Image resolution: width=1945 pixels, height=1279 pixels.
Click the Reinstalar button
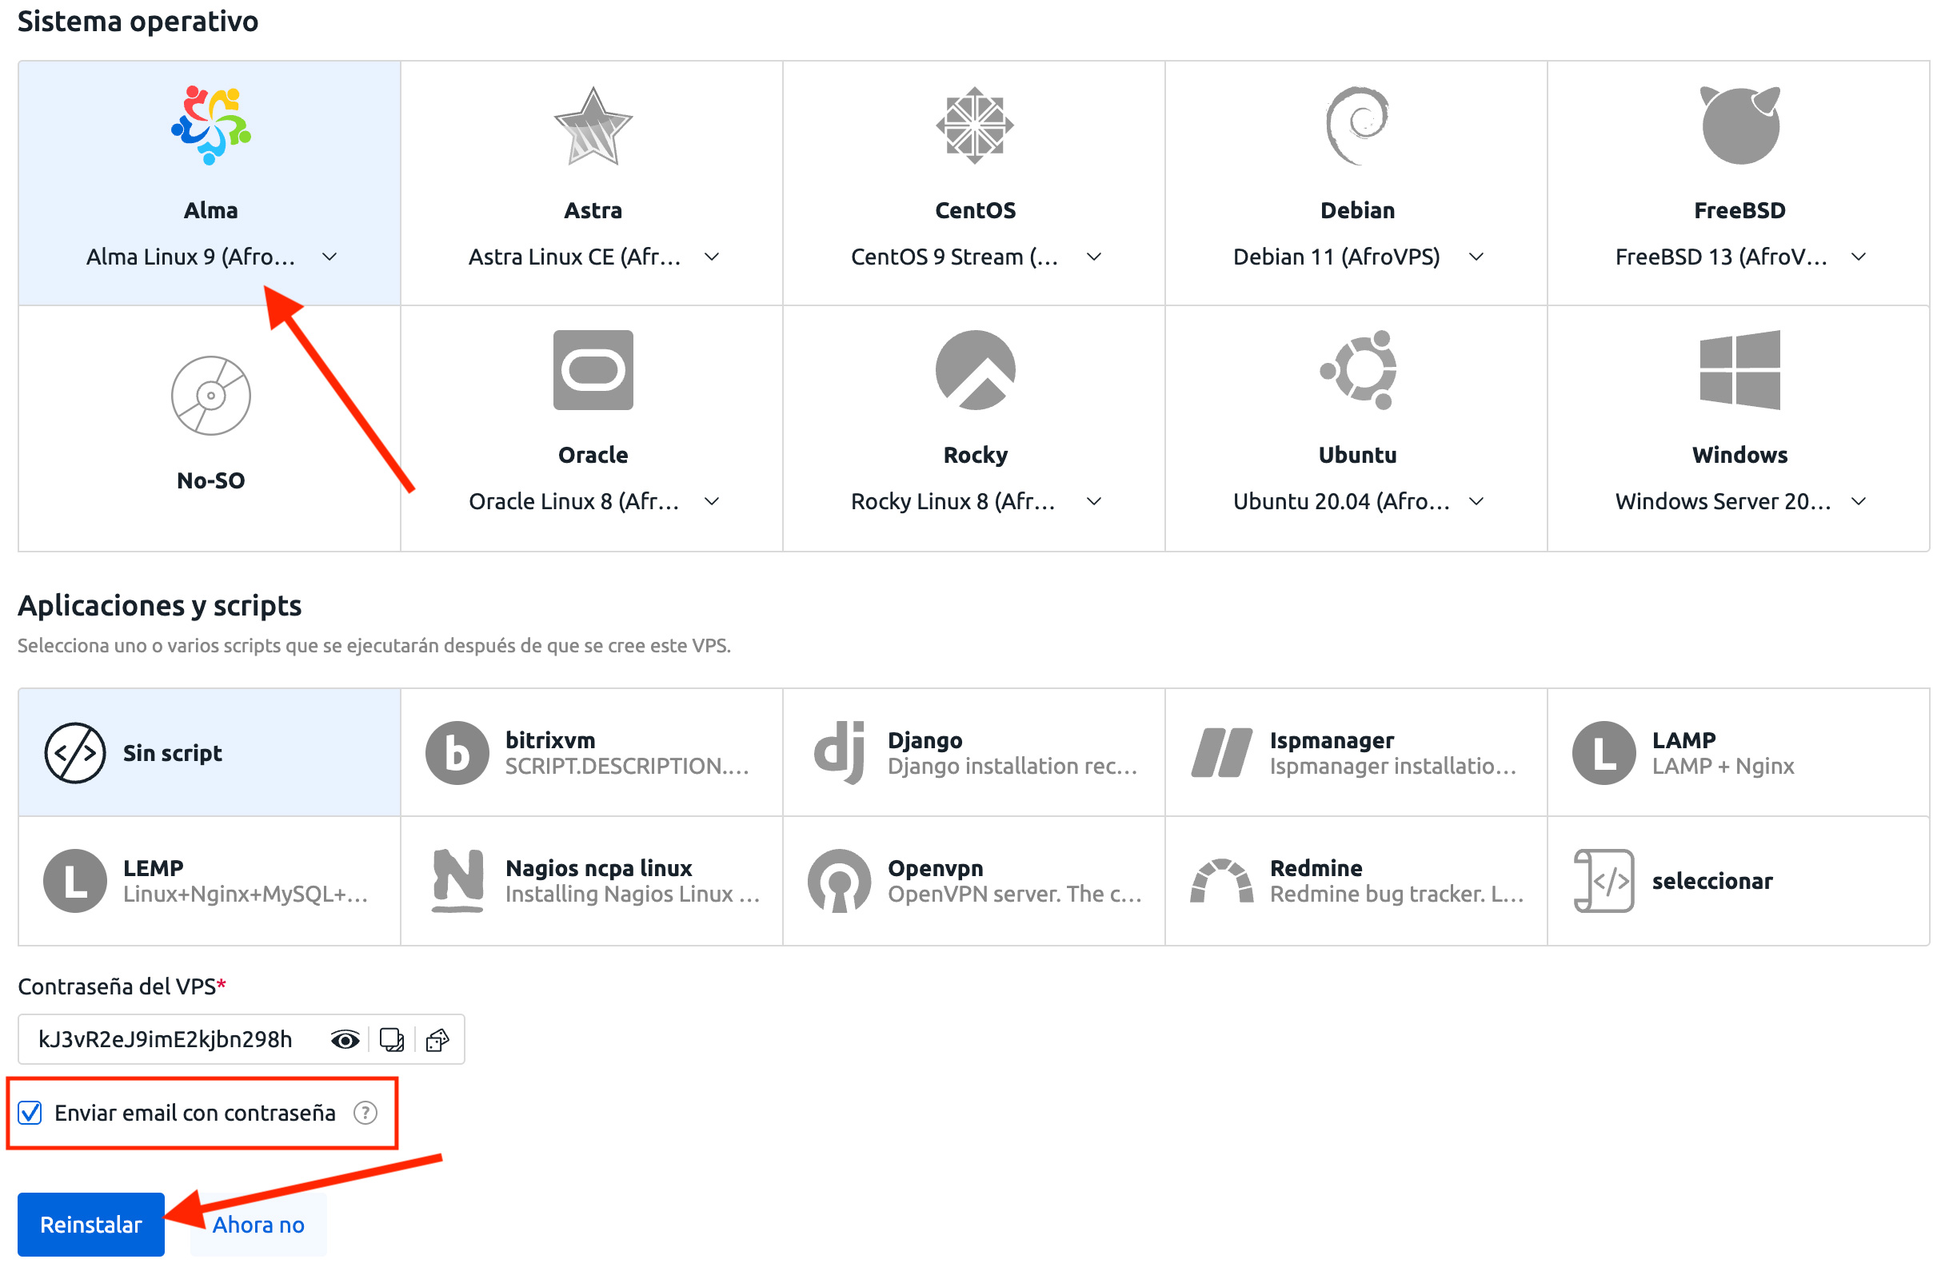pyautogui.click(x=90, y=1225)
